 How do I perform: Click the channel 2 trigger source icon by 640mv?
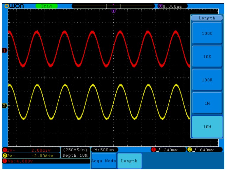tap(189, 150)
